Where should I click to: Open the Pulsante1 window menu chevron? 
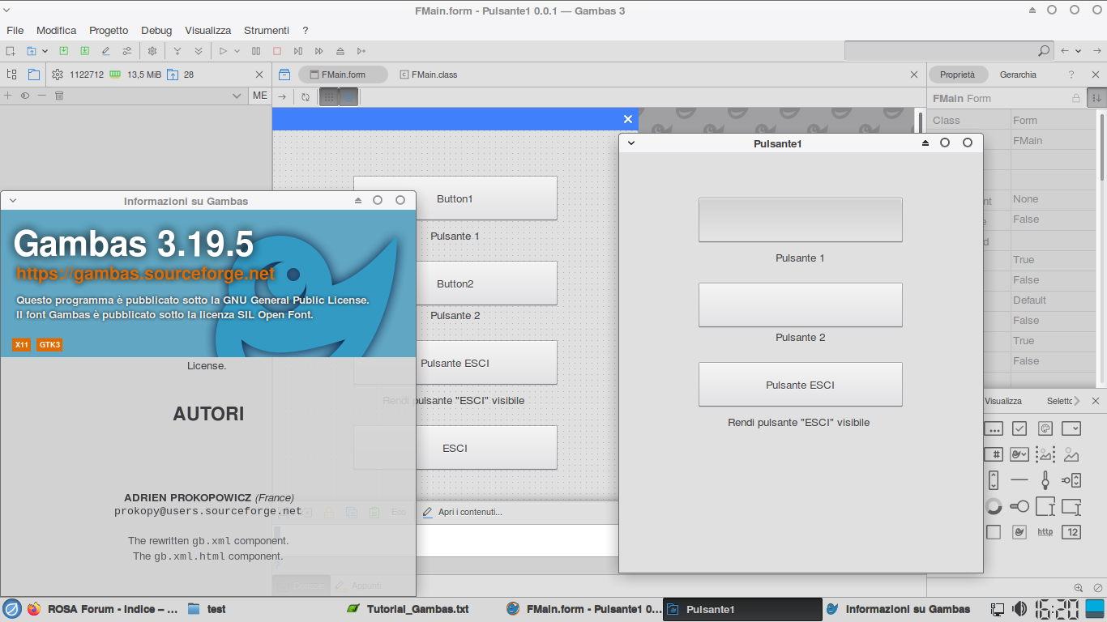(631, 143)
